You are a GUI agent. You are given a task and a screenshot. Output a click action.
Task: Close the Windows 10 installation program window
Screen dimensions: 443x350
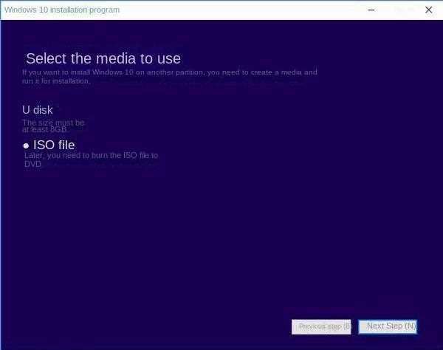point(428,10)
